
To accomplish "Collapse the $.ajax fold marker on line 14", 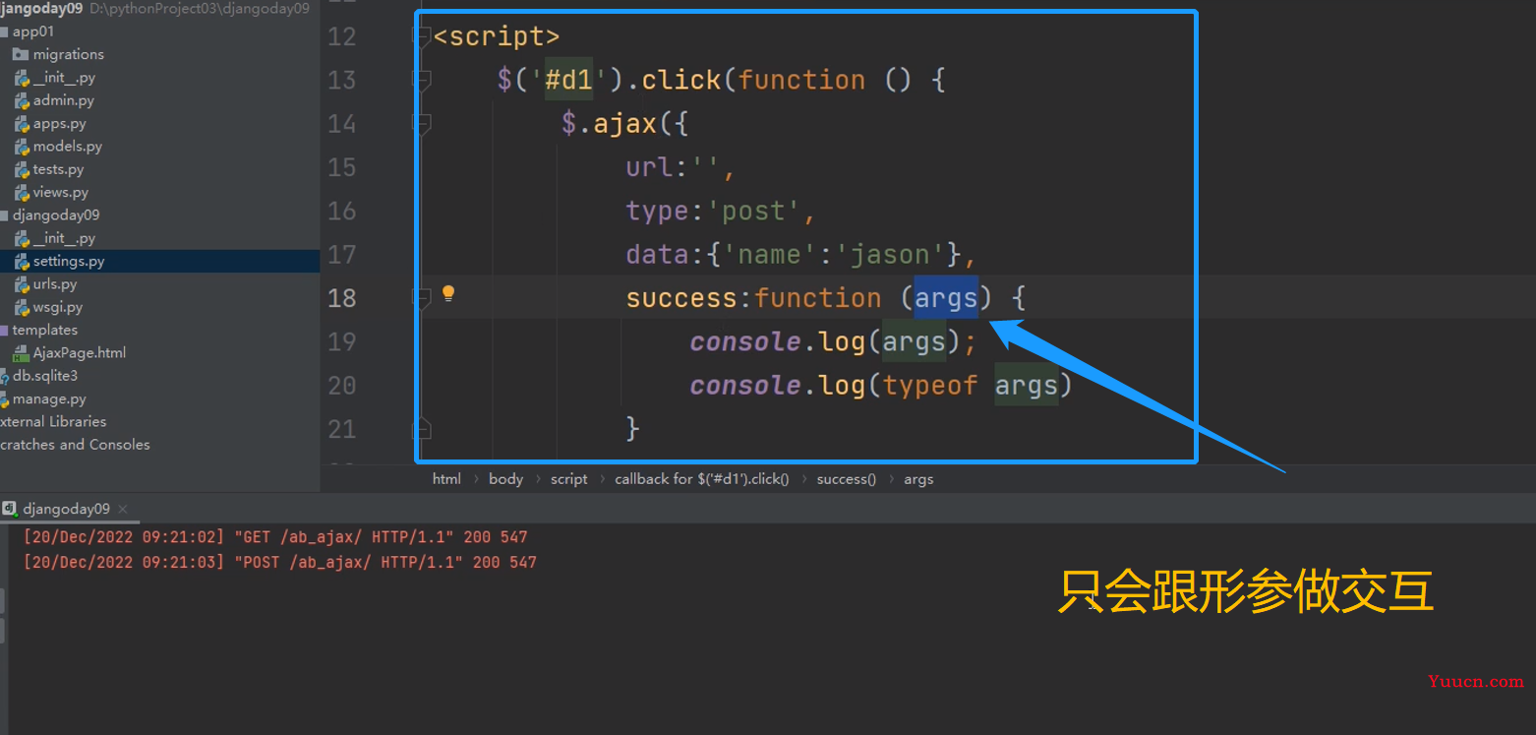I will [x=422, y=123].
